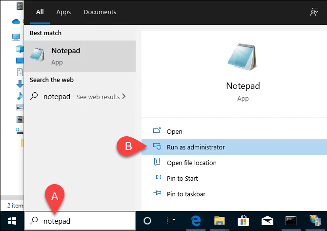Click Pin to taskbar
Screen dimensions: 327x231
[x=186, y=194]
